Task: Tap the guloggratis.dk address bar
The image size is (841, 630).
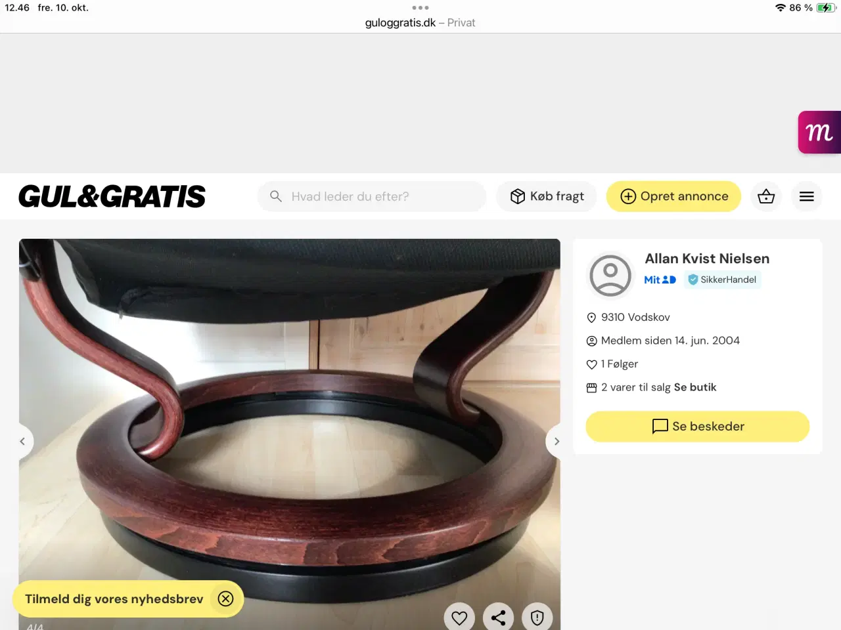Action: (420, 22)
